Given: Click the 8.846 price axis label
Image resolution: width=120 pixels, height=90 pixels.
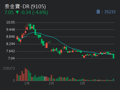Looking at the screenshot, I should tap(10, 37).
